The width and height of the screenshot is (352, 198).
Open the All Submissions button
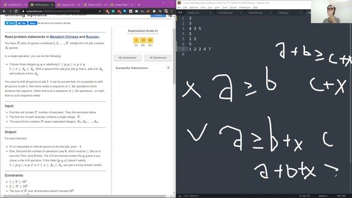coord(158,58)
